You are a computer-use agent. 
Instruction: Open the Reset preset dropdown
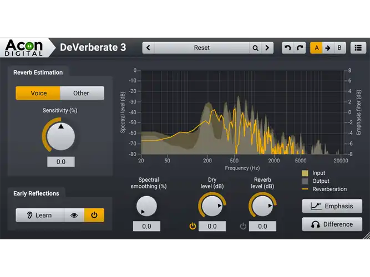202,48
